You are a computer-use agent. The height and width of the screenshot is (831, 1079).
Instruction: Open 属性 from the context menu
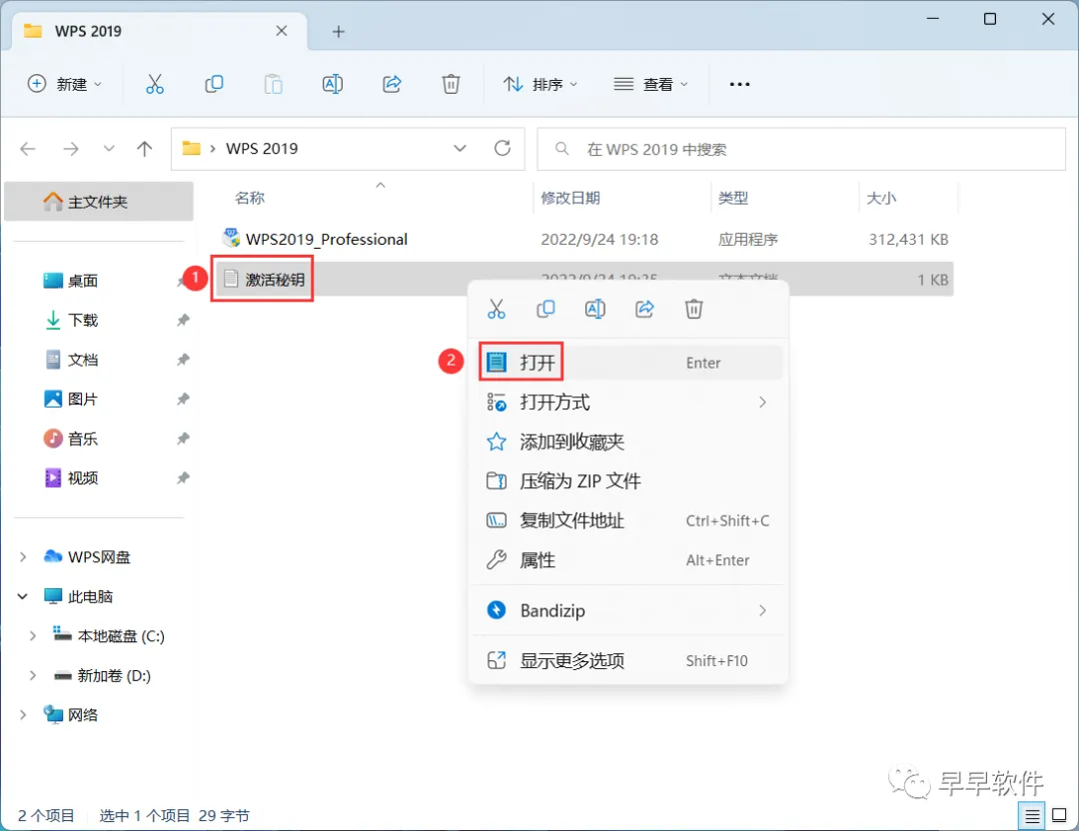(628, 560)
